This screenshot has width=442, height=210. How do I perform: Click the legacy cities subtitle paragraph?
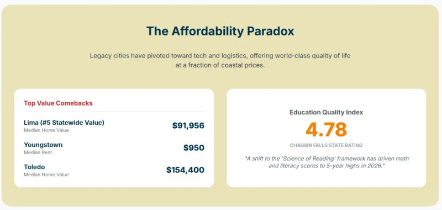220,61
